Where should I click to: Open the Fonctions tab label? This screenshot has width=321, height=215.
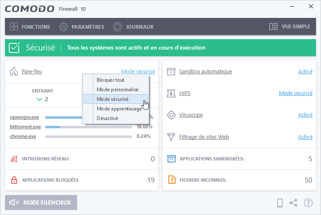pyautogui.click(x=36, y=27)
